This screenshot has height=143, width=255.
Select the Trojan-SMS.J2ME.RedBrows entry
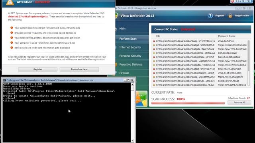pyautogui.click(x=200, y=85)
